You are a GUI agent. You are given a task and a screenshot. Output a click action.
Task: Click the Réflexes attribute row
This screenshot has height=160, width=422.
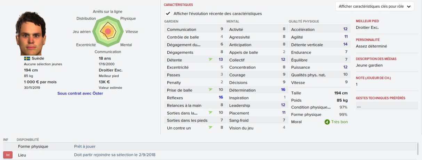(194, 98)
